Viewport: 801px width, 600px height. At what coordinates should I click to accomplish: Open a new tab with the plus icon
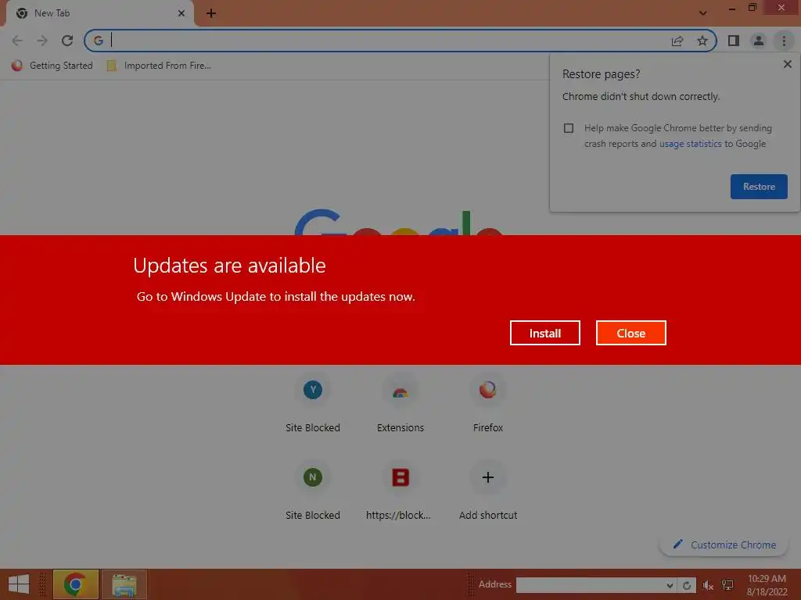[211, 13]
